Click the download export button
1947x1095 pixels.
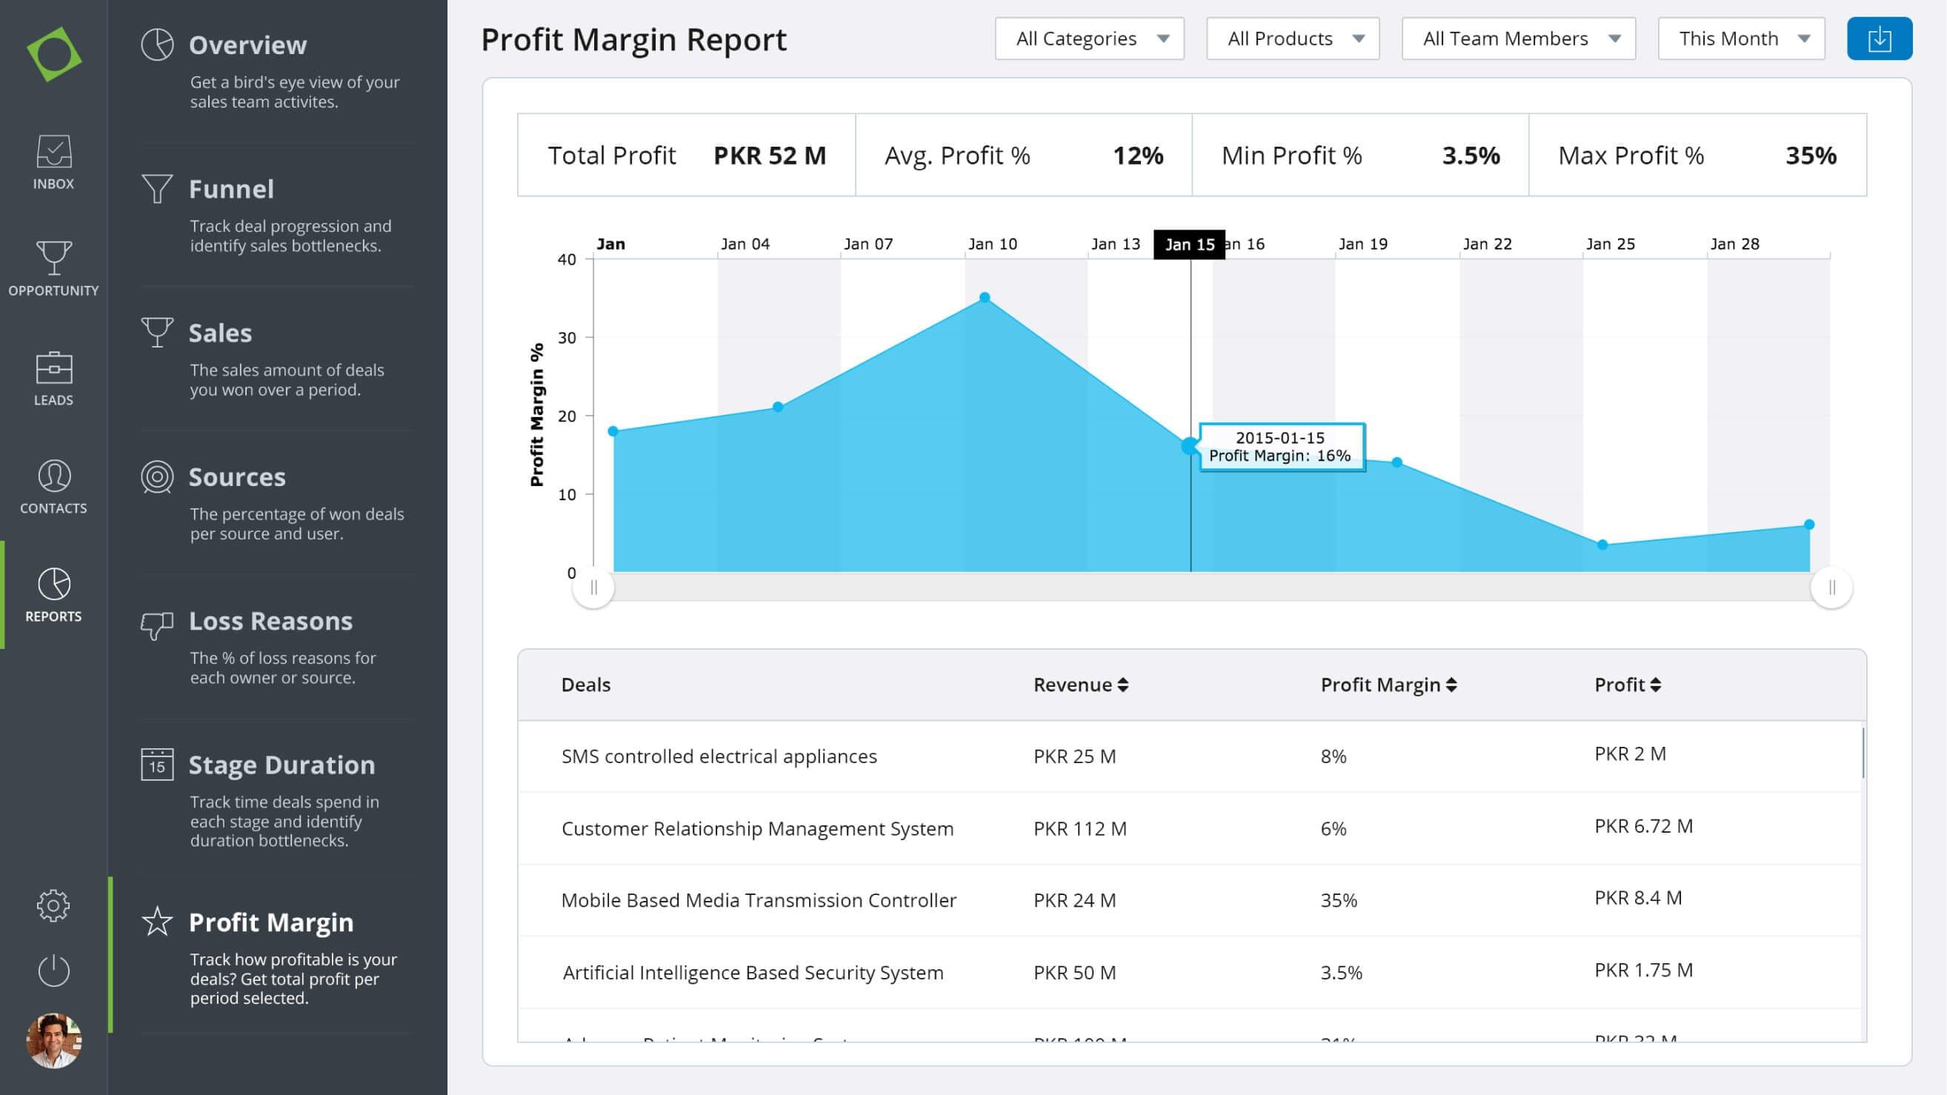(1879, 38)
